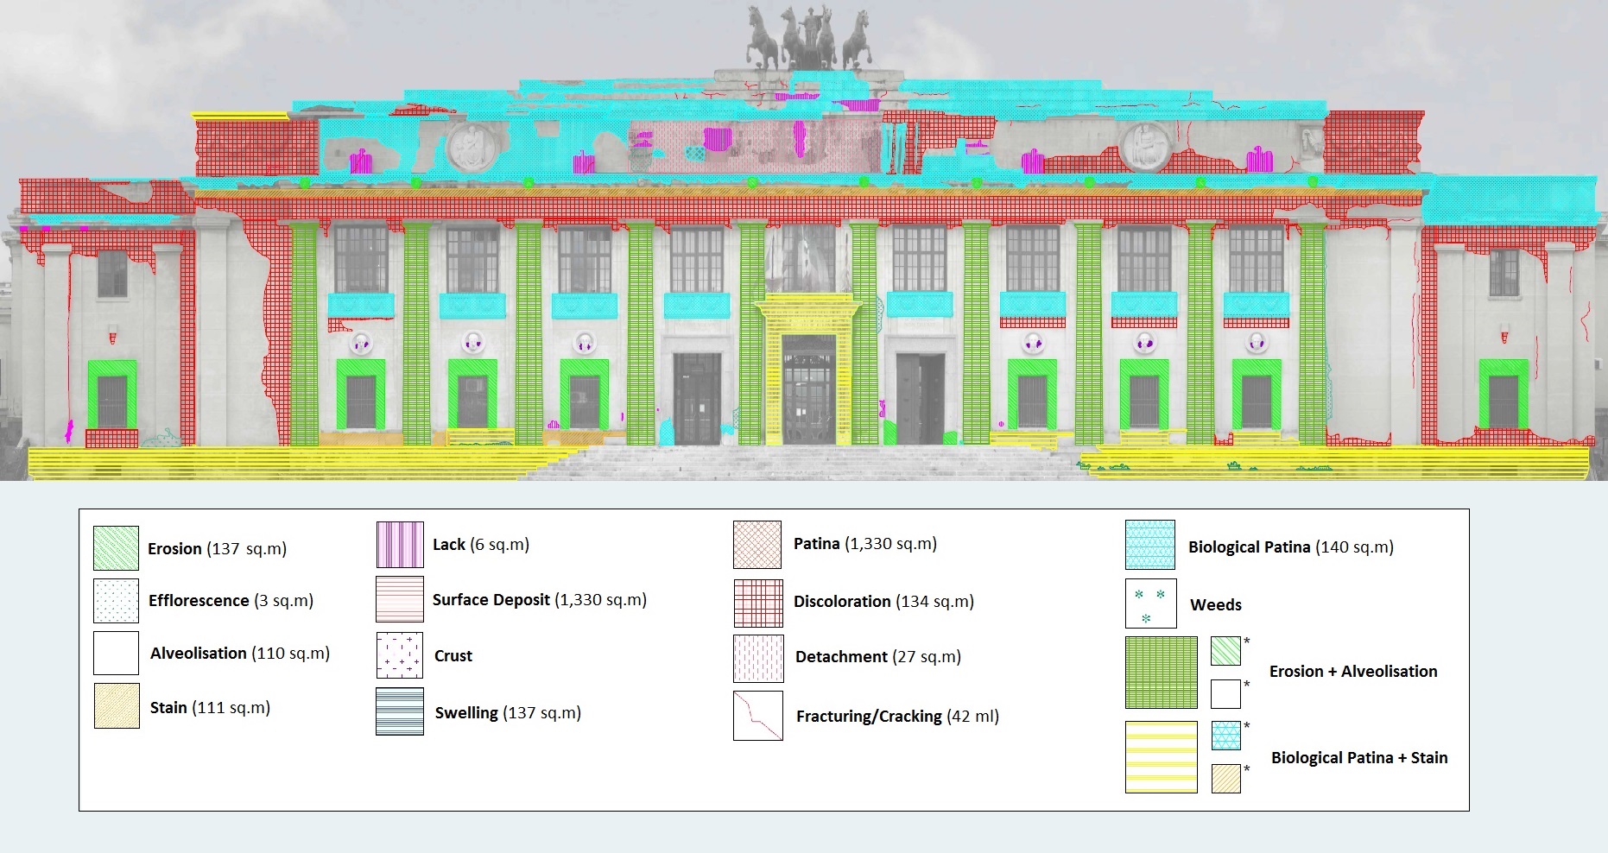The image size is (1608, 853).
Task: Select the 'Fracturing/Cracking (42 ml)' label
Action: click(897, 717)
